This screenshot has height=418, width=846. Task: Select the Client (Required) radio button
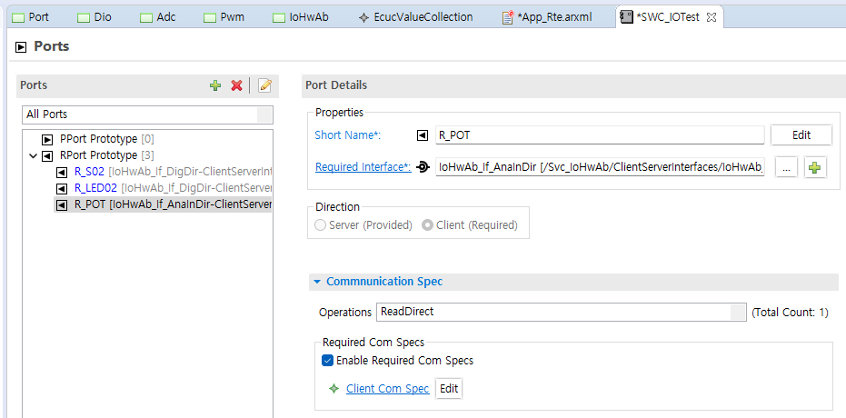[x=427, y=224]
